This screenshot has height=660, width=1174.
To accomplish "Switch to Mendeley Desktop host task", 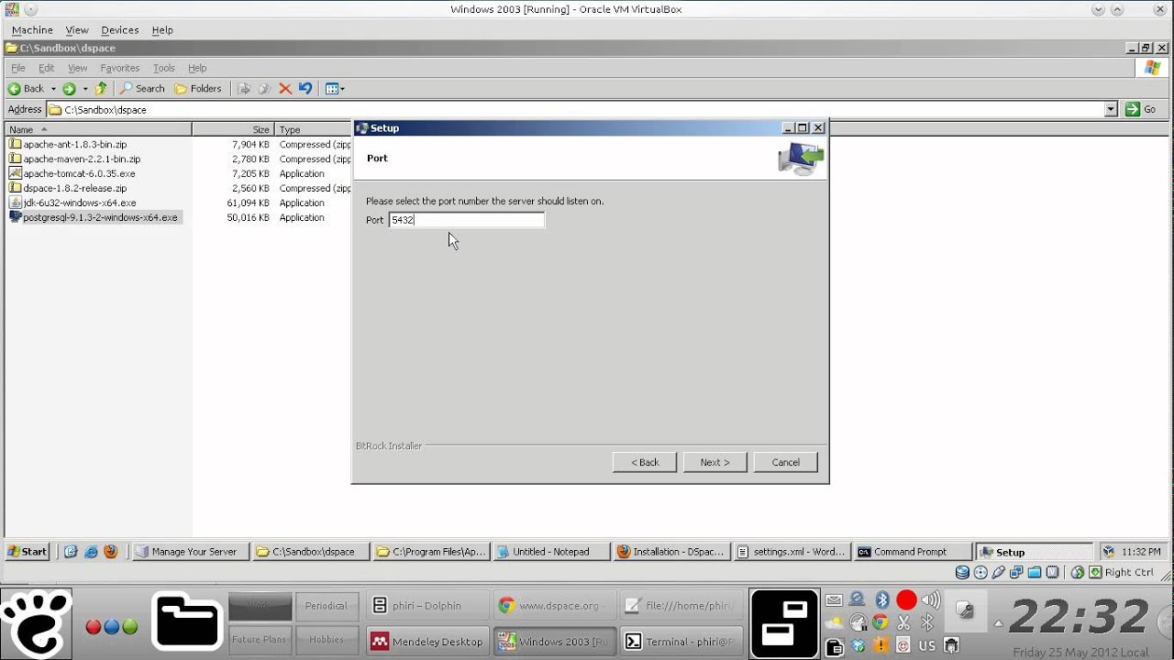I will 426,642.
